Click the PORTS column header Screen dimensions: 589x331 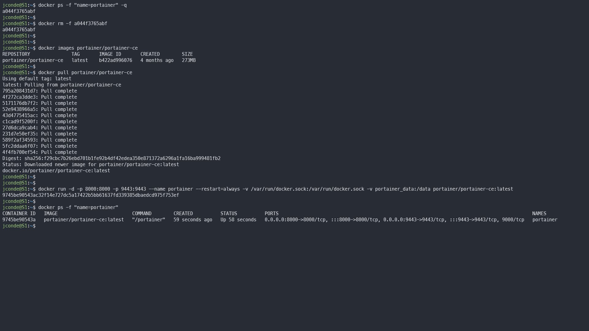click(x=271, y=214)
